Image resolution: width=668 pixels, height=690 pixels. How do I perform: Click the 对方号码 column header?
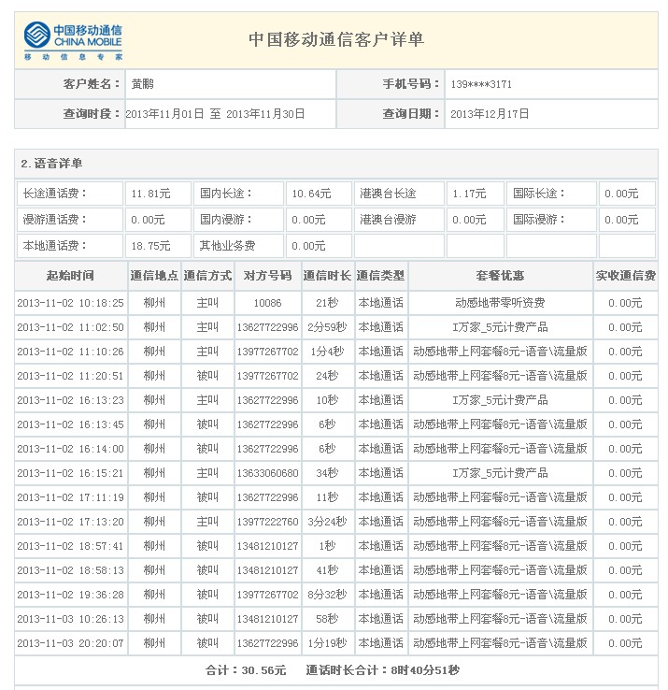(267, 276)
